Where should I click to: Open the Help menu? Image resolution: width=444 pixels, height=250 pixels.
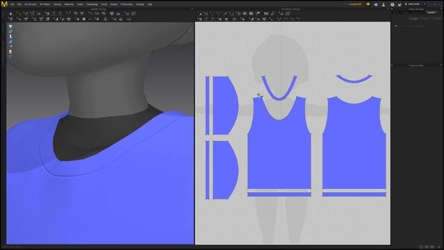tap(150, 4)
